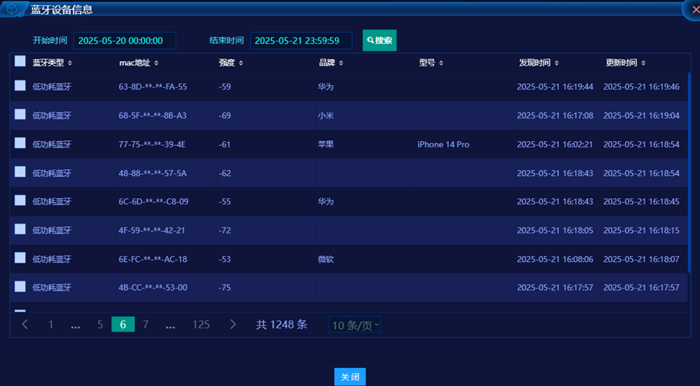This screenshot has height=386, width=700.
Task: Click the 共 1248 条 total count
Action: [282, 324]
